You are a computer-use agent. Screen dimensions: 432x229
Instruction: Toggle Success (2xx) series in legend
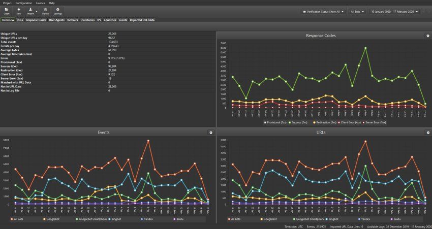point(297,123)
